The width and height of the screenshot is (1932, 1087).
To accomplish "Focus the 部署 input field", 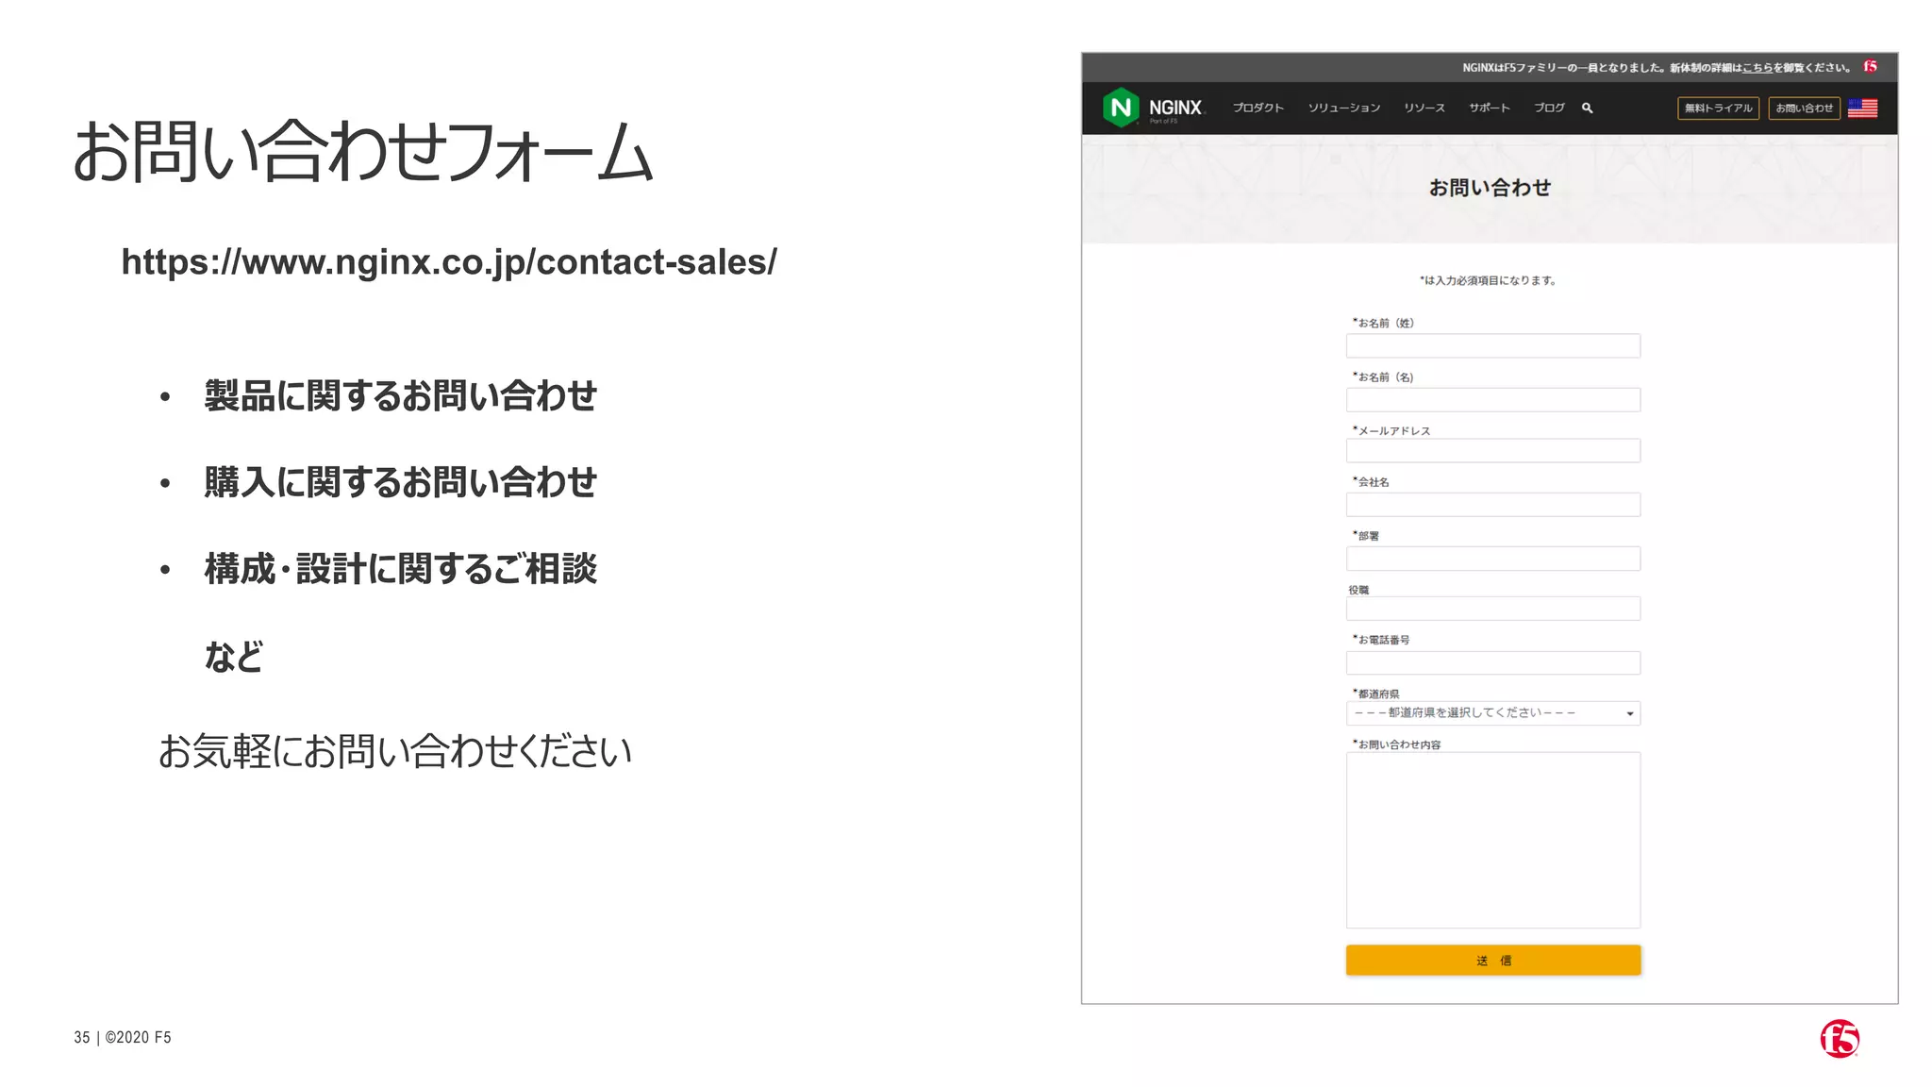I will pyautogui.click(x=1492, y=559).
